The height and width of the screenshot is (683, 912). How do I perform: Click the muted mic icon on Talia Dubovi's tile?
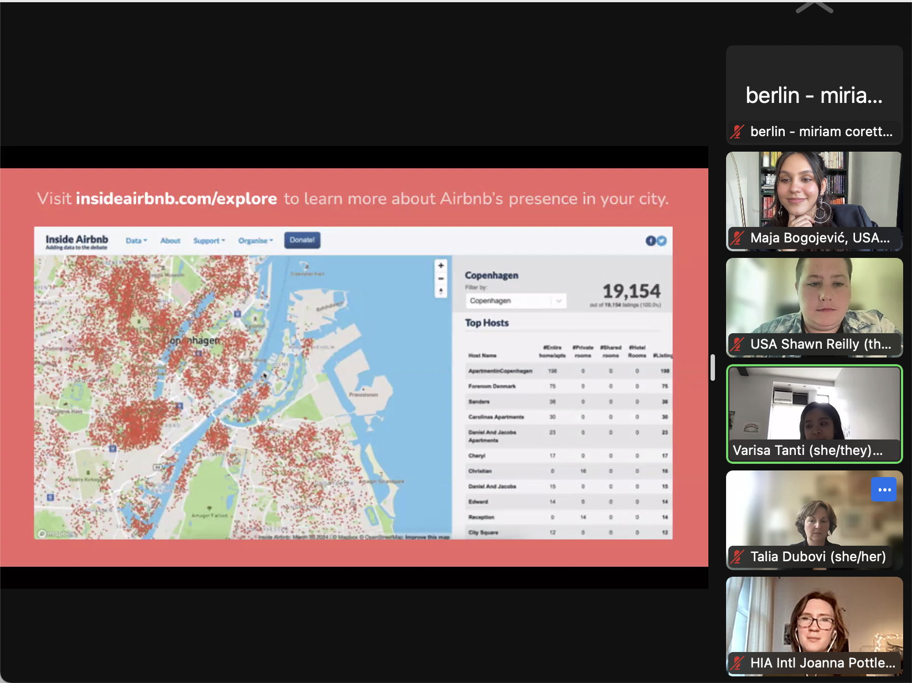coord(737,557)
